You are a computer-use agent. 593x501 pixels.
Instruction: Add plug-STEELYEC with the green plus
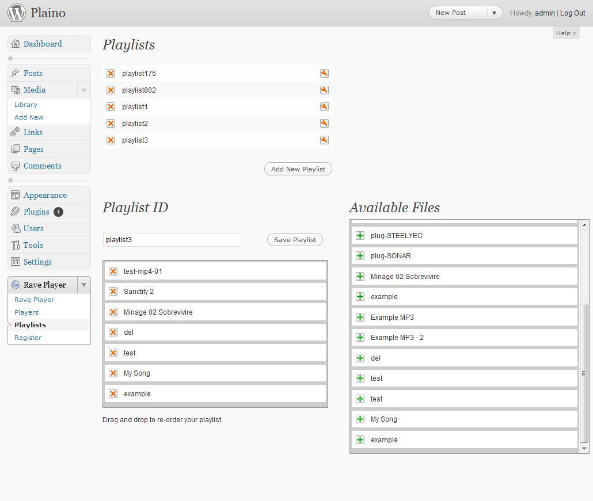pos(360,235)
